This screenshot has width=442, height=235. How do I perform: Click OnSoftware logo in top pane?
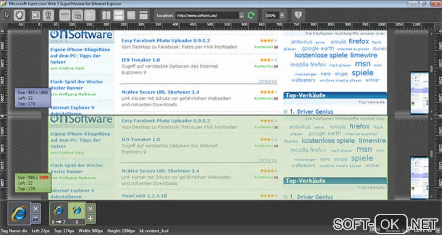coord(81,35)
